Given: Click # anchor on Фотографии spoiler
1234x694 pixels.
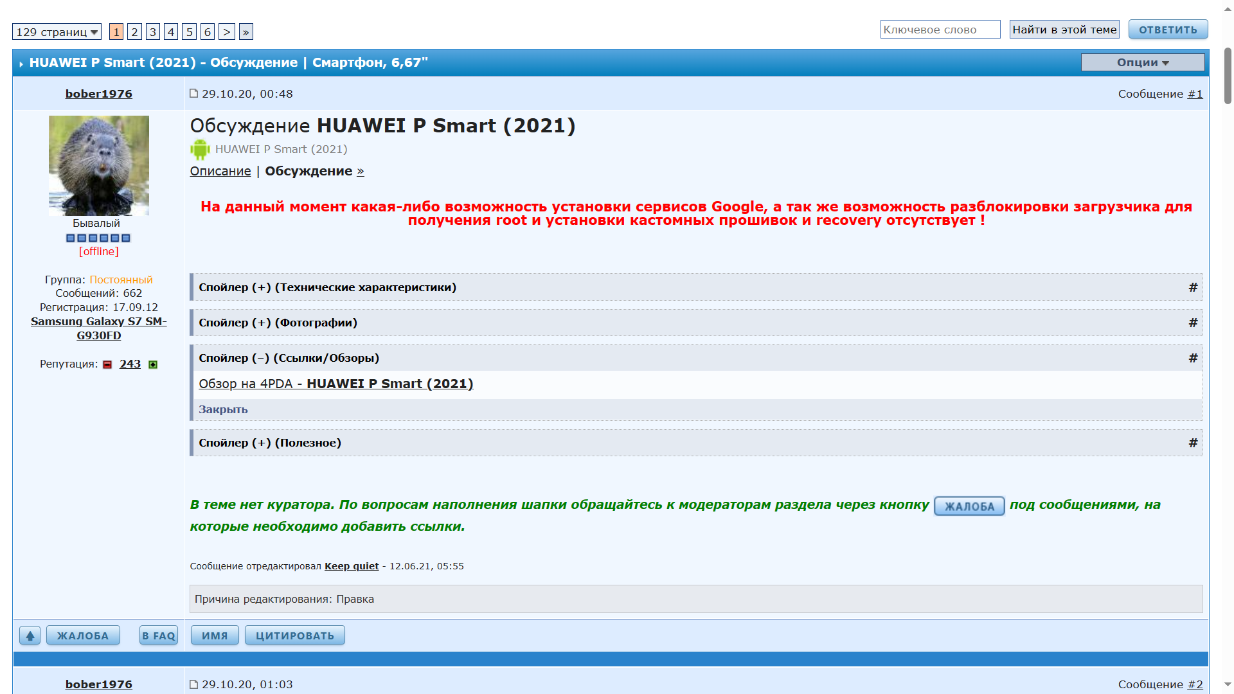Looking at the screenshot, I should click(x=1193, y=323).
